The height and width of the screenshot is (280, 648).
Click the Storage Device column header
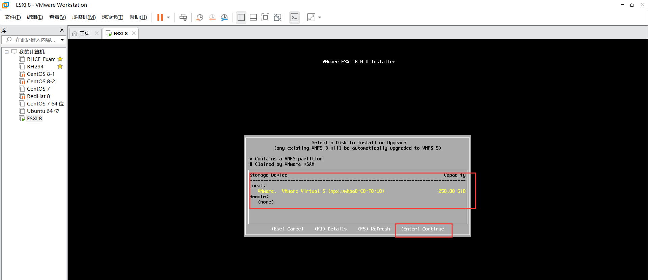269,175
